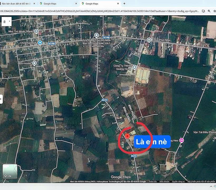Click the red pin inside the circled area

128,136
